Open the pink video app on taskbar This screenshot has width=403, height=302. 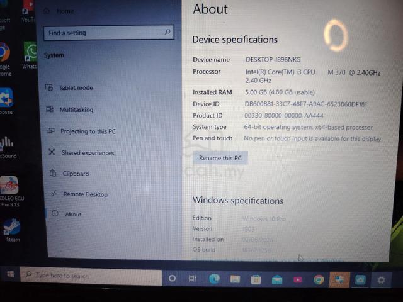(x=298, y=279)
